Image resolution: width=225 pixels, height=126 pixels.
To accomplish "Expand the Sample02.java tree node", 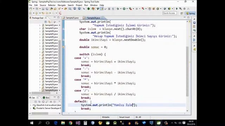I will click(x=40, y=25).
